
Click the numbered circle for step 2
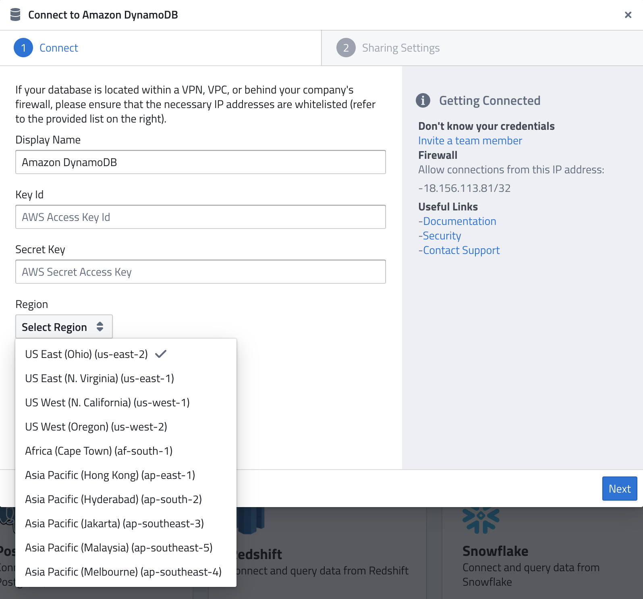[x=346, y=47]
